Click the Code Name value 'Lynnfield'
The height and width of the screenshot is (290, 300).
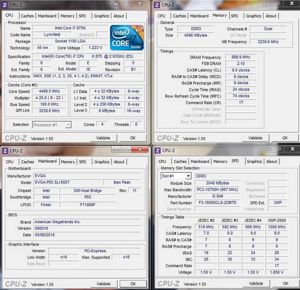(52, 34)
